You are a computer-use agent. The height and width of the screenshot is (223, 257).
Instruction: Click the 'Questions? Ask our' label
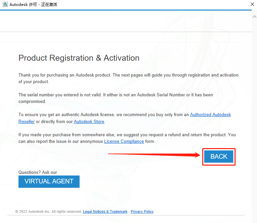pyautogui.click(x=38, y=173)
